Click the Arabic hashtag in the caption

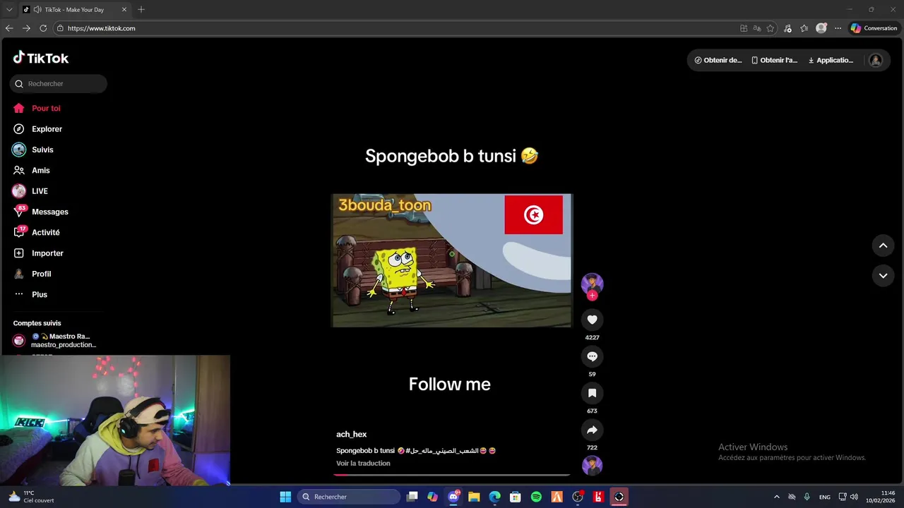441,451
